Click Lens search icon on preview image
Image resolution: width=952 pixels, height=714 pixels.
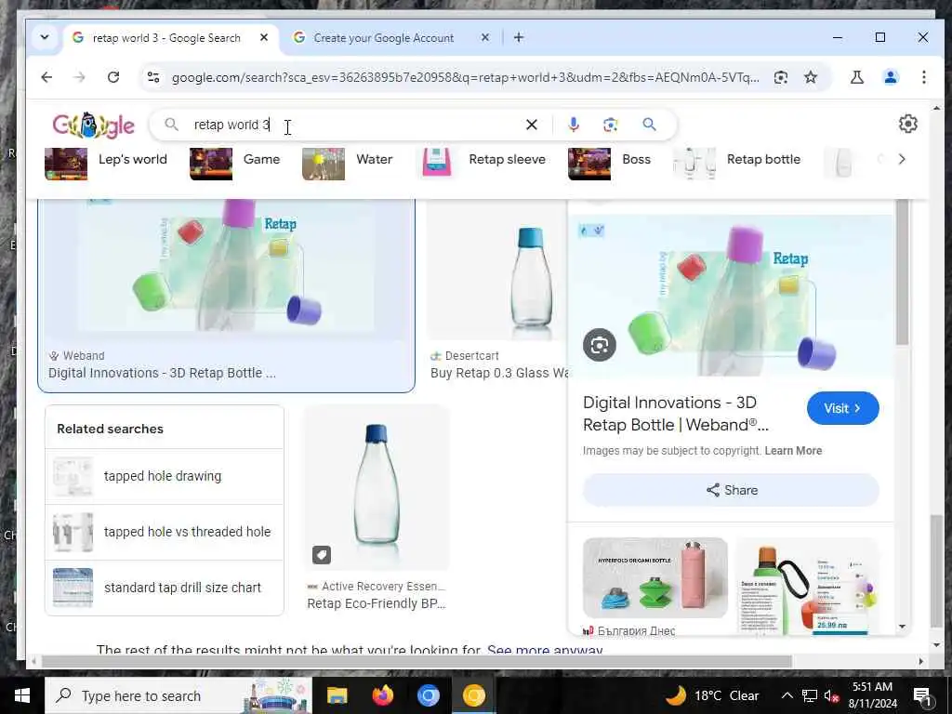600,345
